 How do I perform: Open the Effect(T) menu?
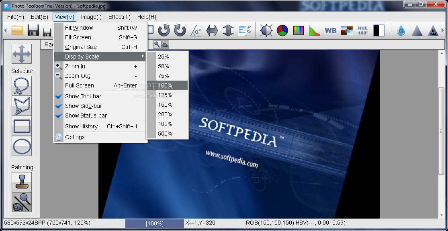(x=119, y=17)
